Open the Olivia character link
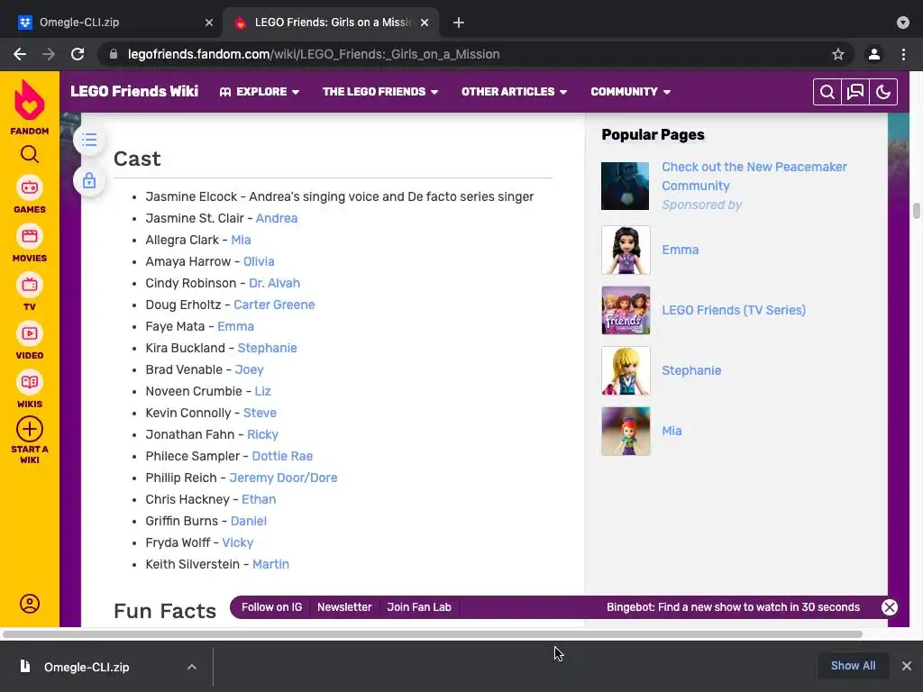The image size is (923, 692). tap(259, 261)
